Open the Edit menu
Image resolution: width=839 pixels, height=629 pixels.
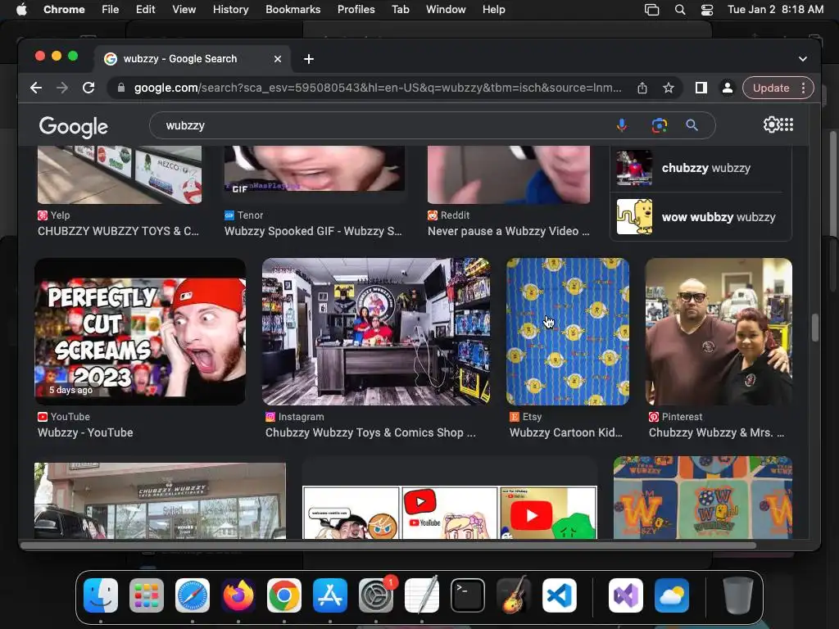pyautogui.click(x=145, y=10)
